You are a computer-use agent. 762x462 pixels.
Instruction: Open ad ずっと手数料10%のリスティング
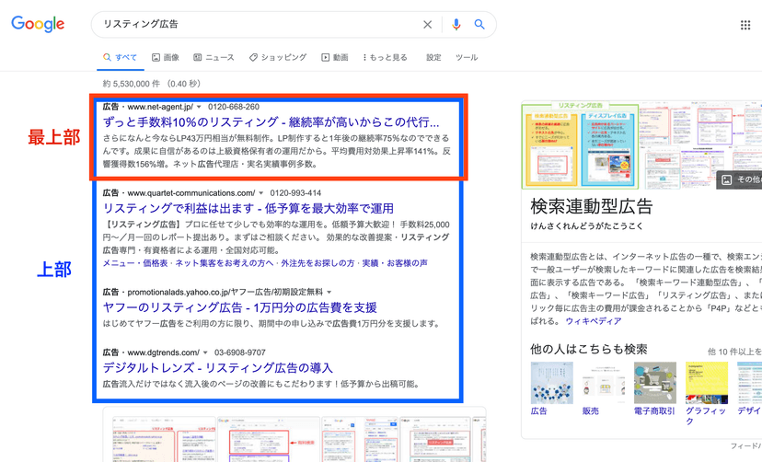point(271,121)
